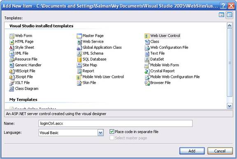Choose the Style Sheet template icon

coord(12,48)
